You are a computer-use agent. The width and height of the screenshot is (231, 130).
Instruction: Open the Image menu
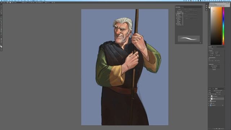pyautogui.click(x=15, y=1)
